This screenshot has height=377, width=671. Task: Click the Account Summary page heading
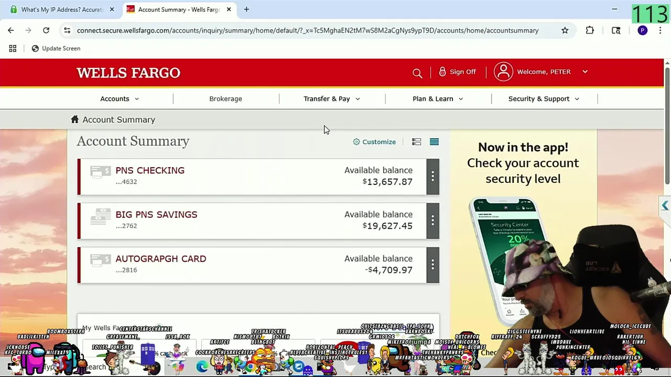[x=133, y=141]
